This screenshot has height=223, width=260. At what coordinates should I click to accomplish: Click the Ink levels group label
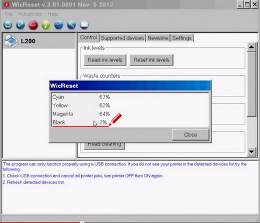[94, 48]
